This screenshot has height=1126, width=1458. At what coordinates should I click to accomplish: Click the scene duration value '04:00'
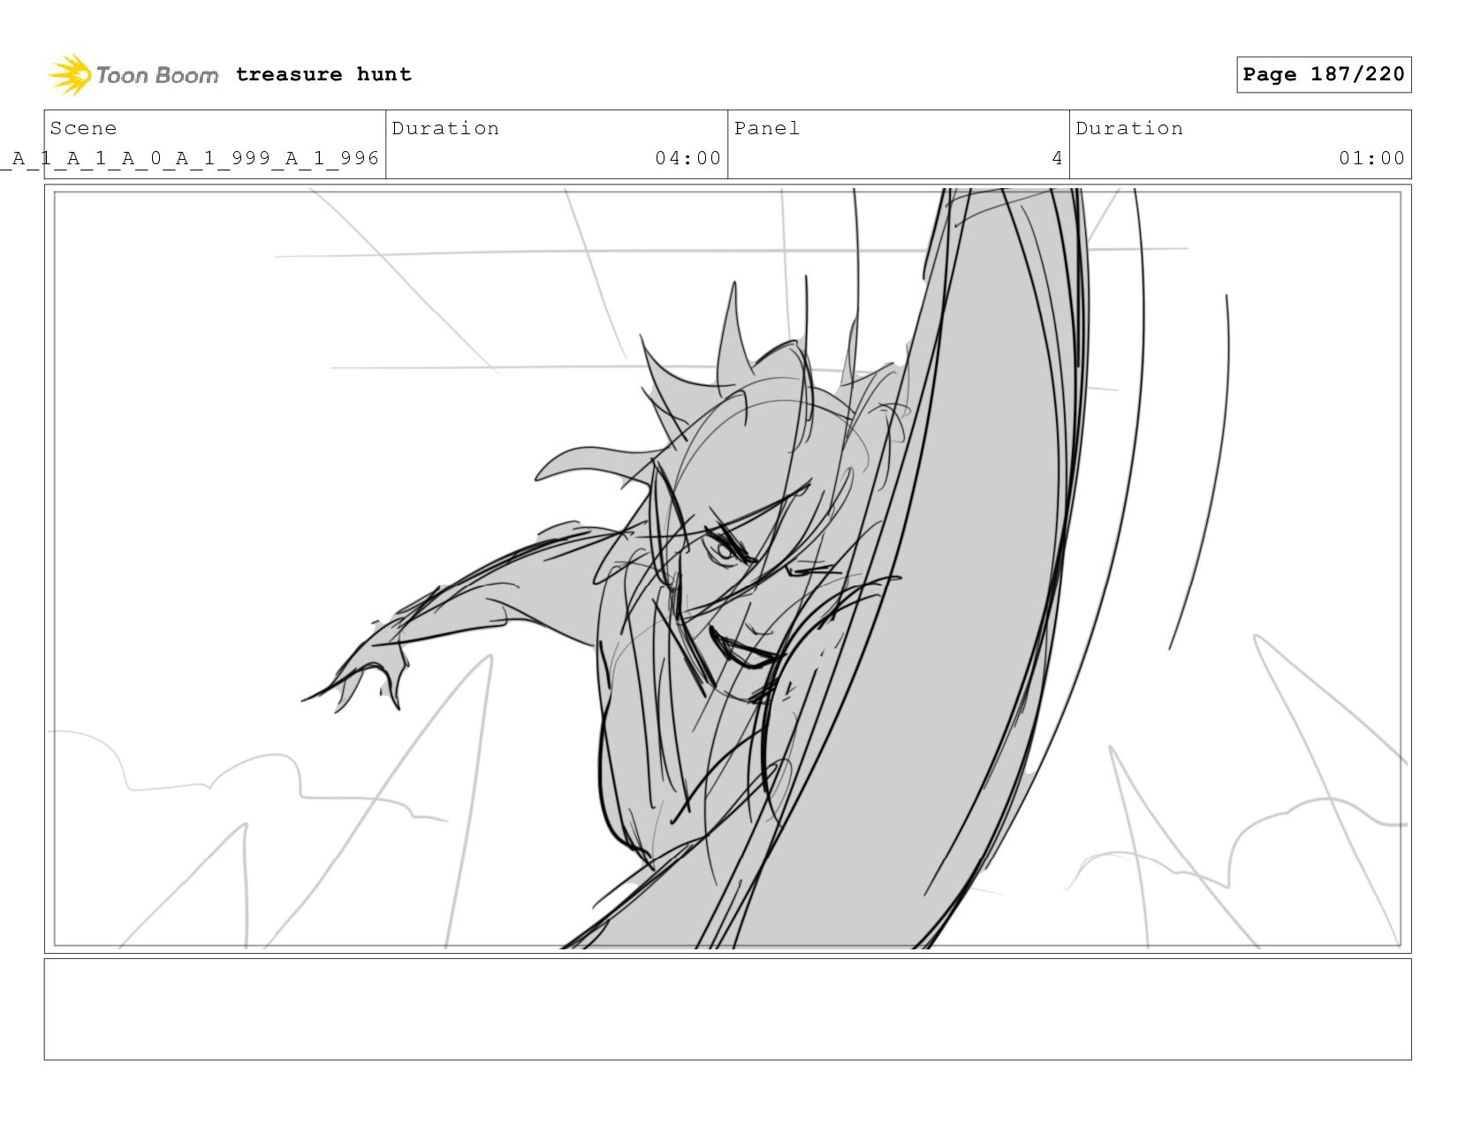(687, 158)
